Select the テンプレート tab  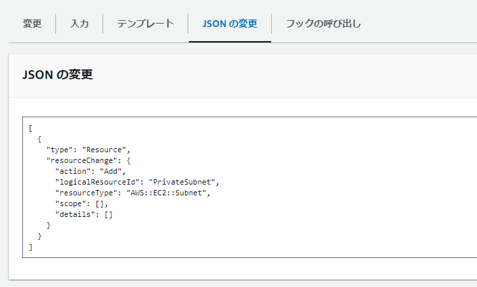click(x=146, y=24)
